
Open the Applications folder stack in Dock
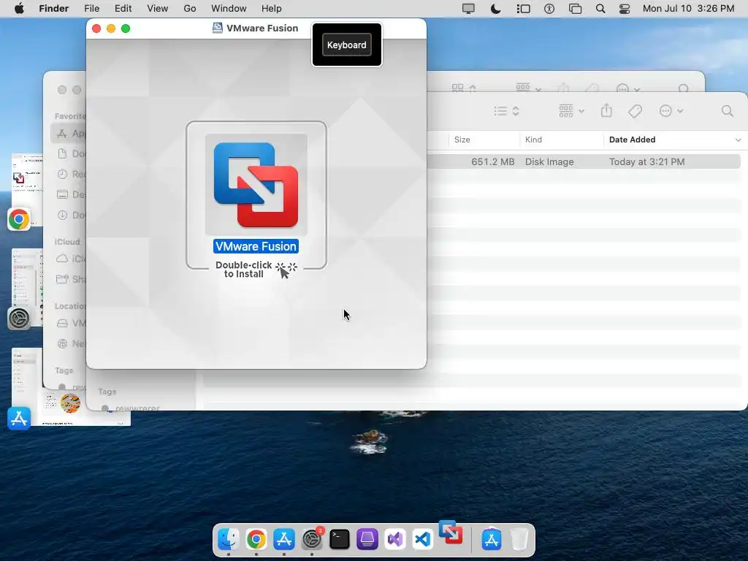(x=492, y=540)
